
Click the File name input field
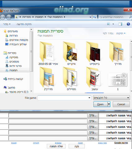[63, 98]
